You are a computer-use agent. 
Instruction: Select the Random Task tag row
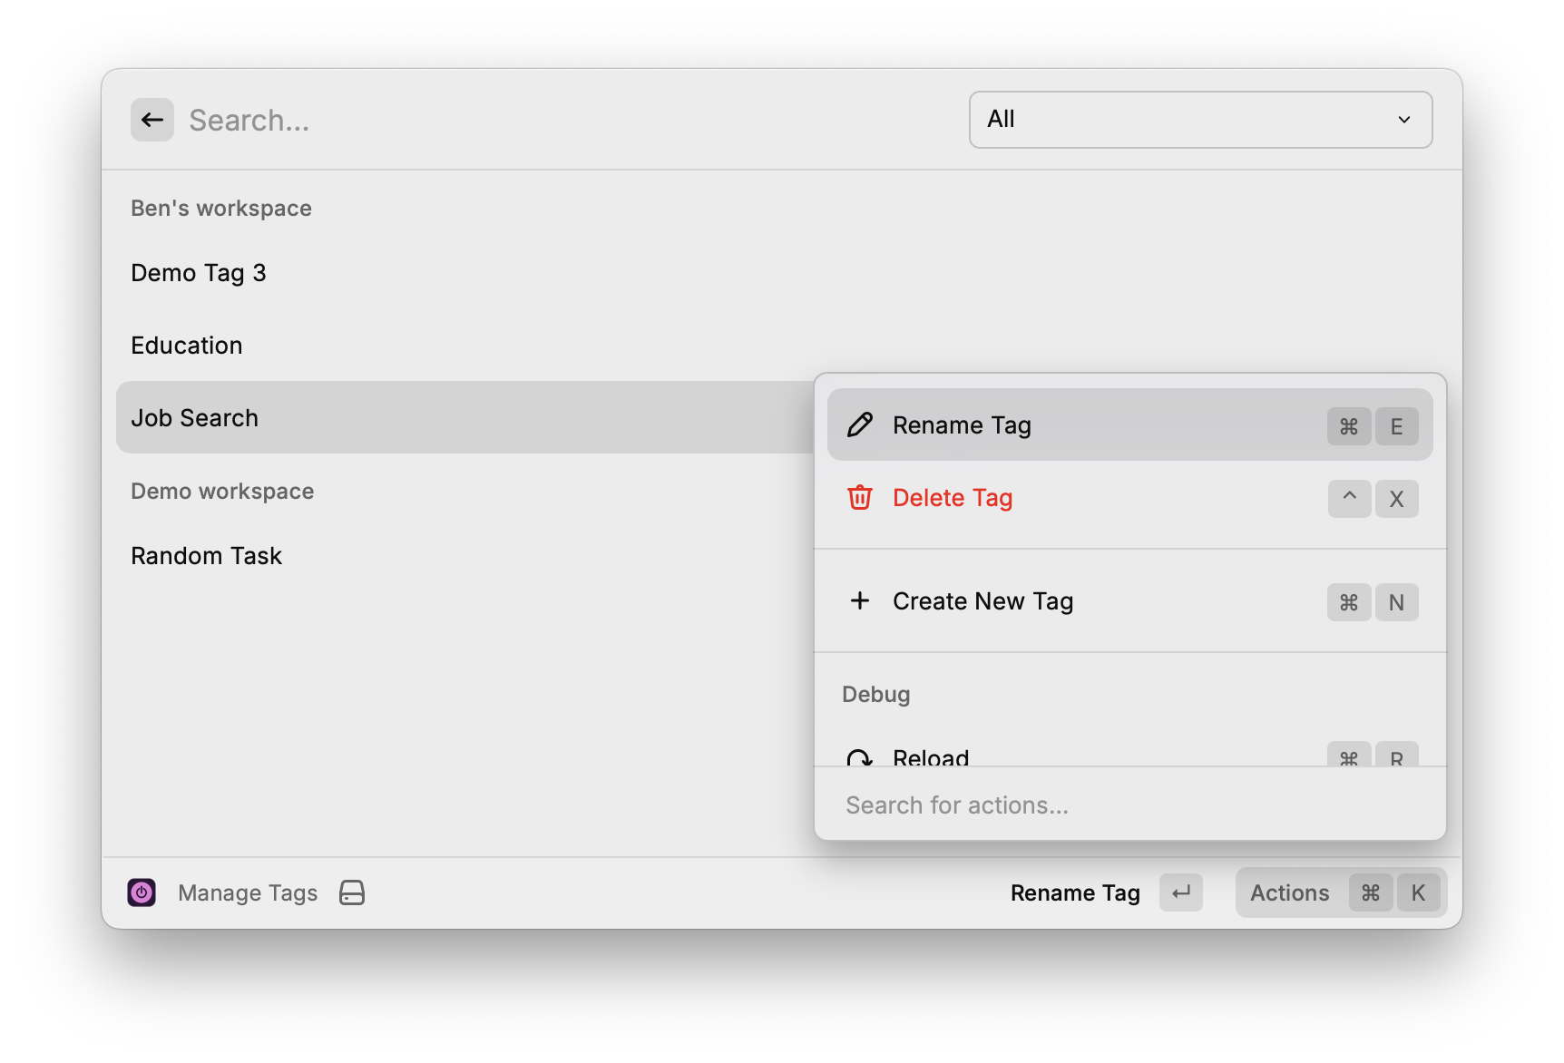(x=463, y=555)
